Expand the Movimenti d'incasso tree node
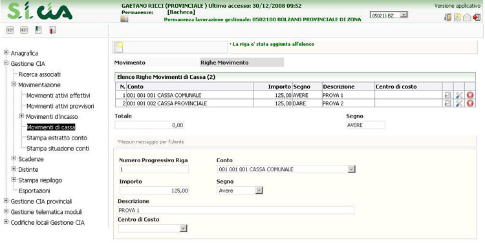 pyautogui.click(x=21, y=116)
